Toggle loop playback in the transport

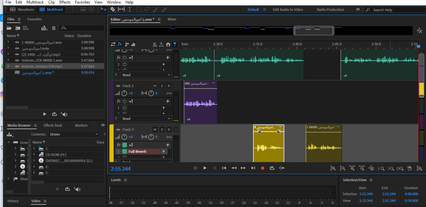click(x=272, y=168)
